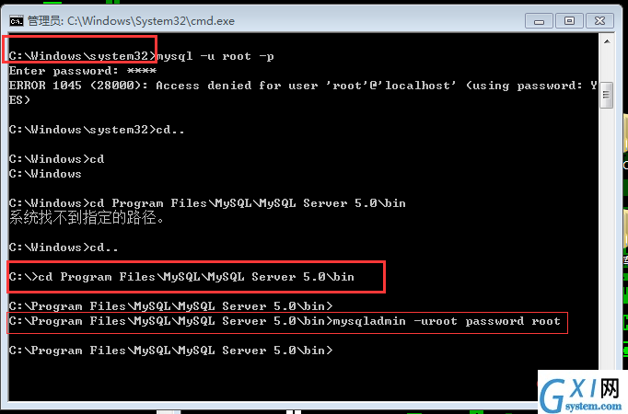Click the ERROR 1045 access denied line

[x=303, y=92]
